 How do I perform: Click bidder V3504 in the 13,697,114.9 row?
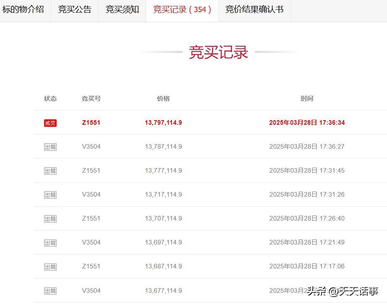point(91,242)
